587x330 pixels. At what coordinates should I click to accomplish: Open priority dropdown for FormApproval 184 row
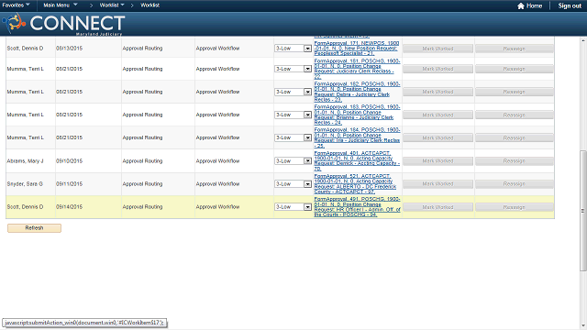tap(293, 137)
